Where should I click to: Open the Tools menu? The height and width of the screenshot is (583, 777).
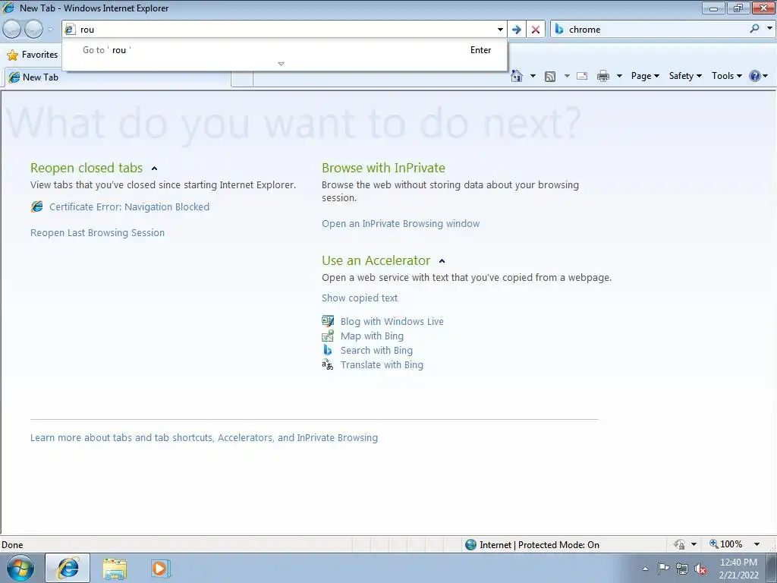coord(726,76)
